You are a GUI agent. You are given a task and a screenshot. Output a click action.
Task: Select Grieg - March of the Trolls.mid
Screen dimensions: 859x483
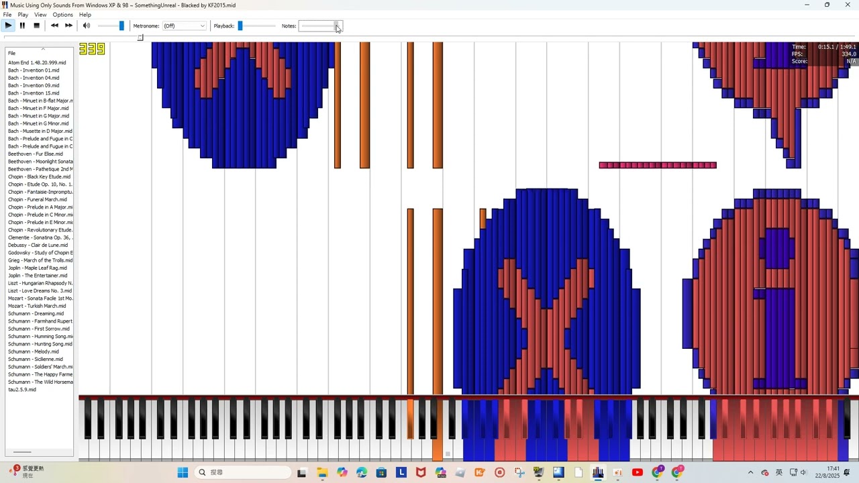(x=40, y=260)
